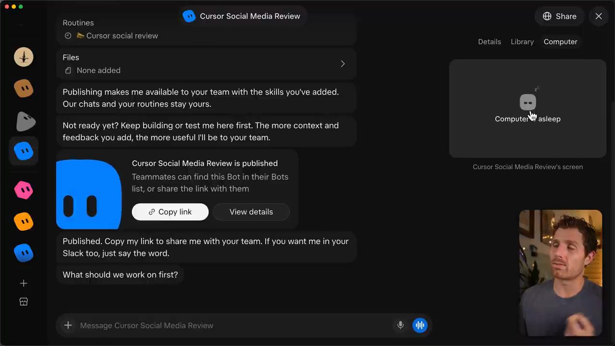Switch to the Details tab
This screenshot has height=346, width=615.
pos(490,42)
